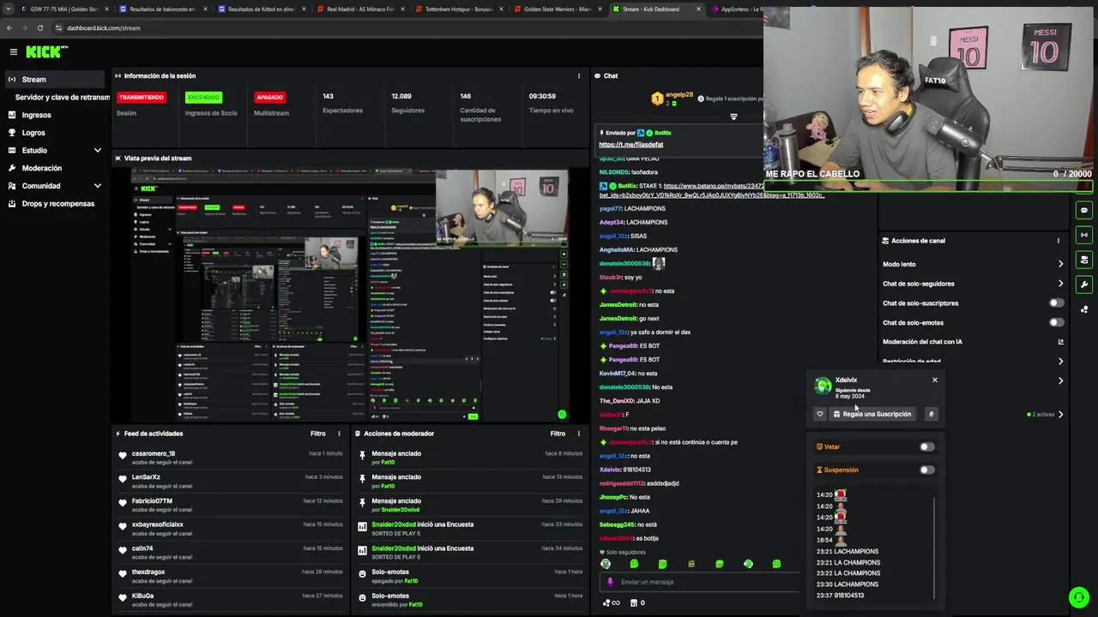This screenshot has width=1098, height=617.
Task: Open the t.me pinned link in chat
Action: pyautogui.click(x=630, y=145)
